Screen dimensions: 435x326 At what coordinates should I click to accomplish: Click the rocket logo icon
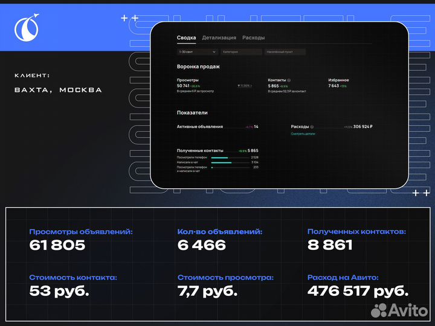[x=27, y=26]
